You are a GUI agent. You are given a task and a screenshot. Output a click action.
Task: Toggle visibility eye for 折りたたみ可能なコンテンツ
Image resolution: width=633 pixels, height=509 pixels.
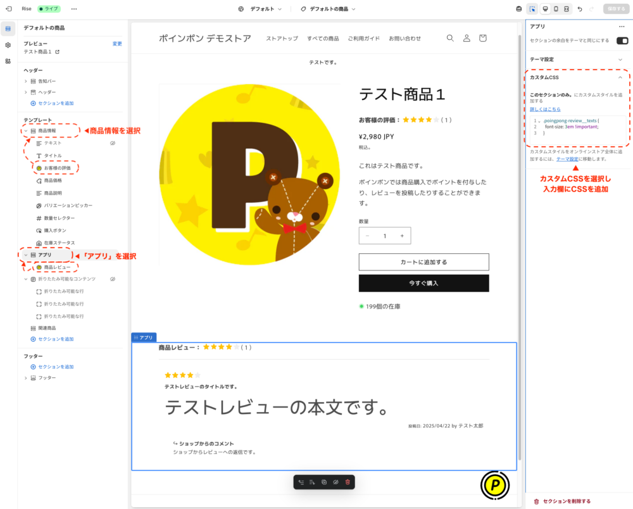(113, 279)
